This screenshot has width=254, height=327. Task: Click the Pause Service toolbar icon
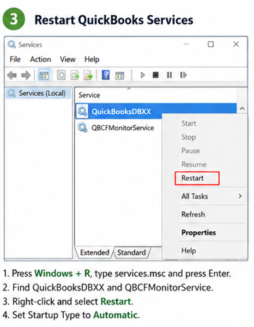(x=169, y=75)
